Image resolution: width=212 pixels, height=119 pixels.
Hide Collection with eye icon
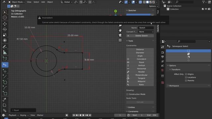(206, 9)
